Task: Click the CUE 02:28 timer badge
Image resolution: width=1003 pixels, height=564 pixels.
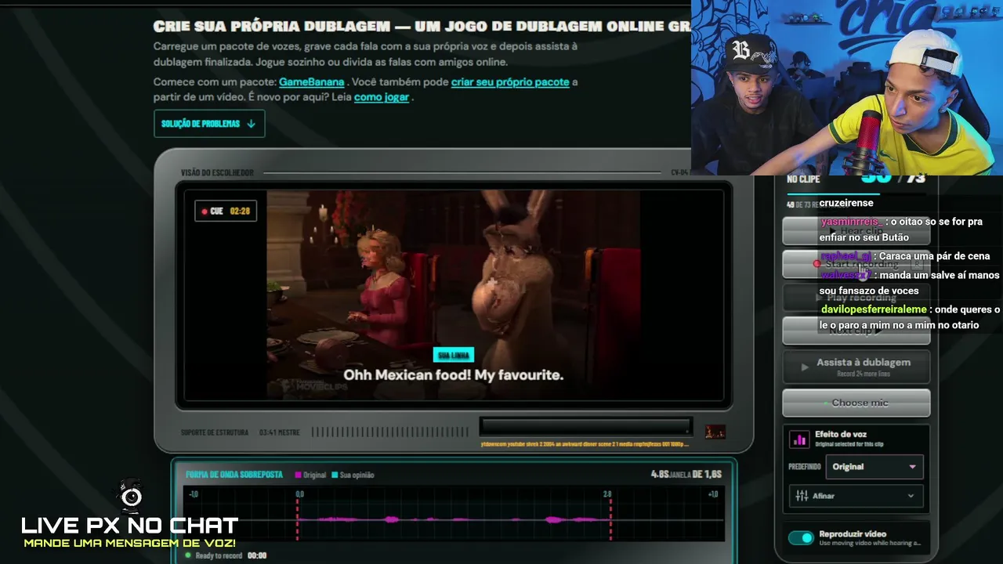Action: pos(226,211)
